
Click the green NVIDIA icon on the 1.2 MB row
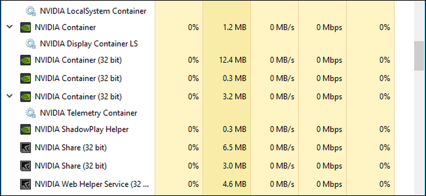tap(26, 28)
